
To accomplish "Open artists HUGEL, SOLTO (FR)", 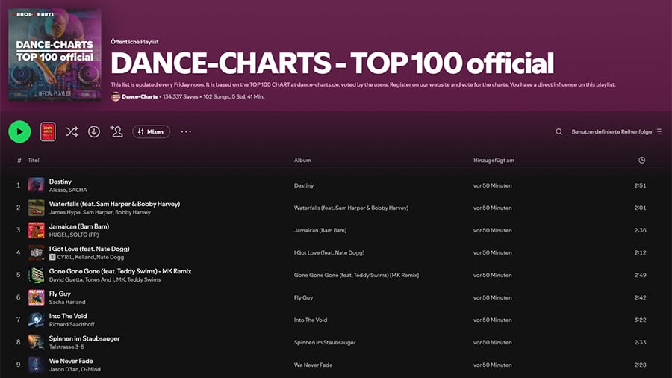I will pos(74,235).
